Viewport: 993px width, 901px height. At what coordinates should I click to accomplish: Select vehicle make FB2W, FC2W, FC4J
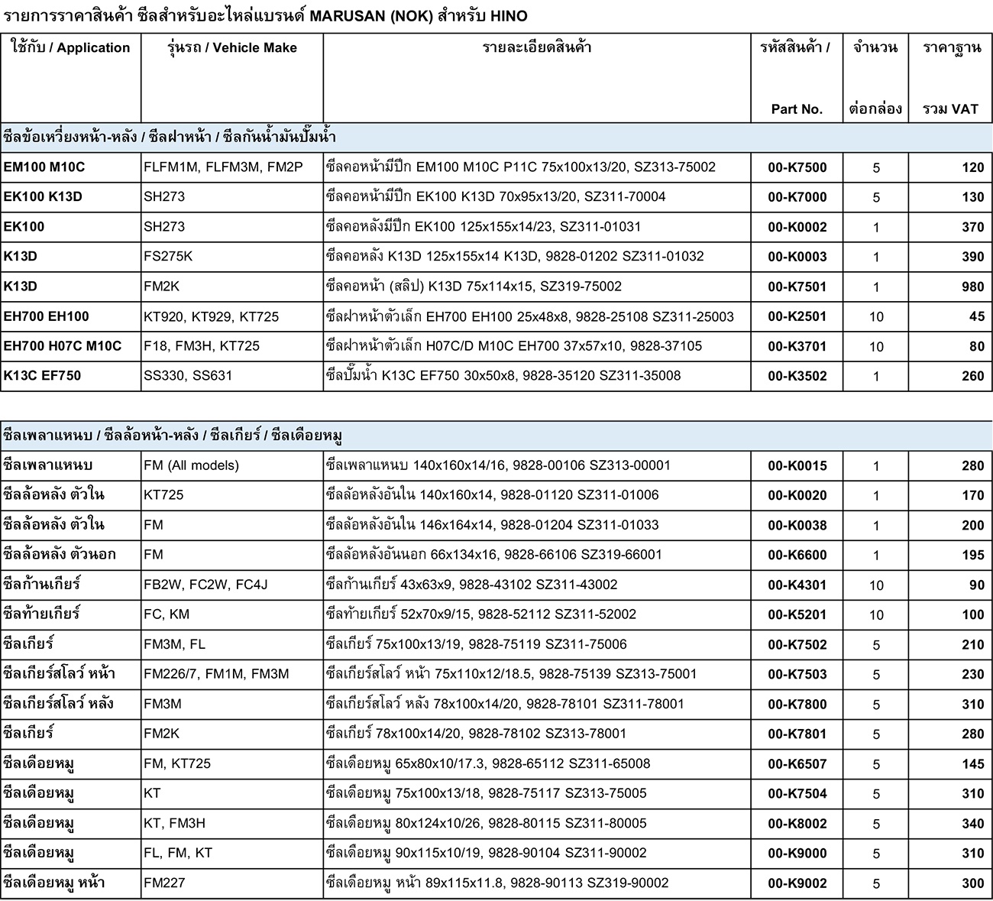(205, 584)
